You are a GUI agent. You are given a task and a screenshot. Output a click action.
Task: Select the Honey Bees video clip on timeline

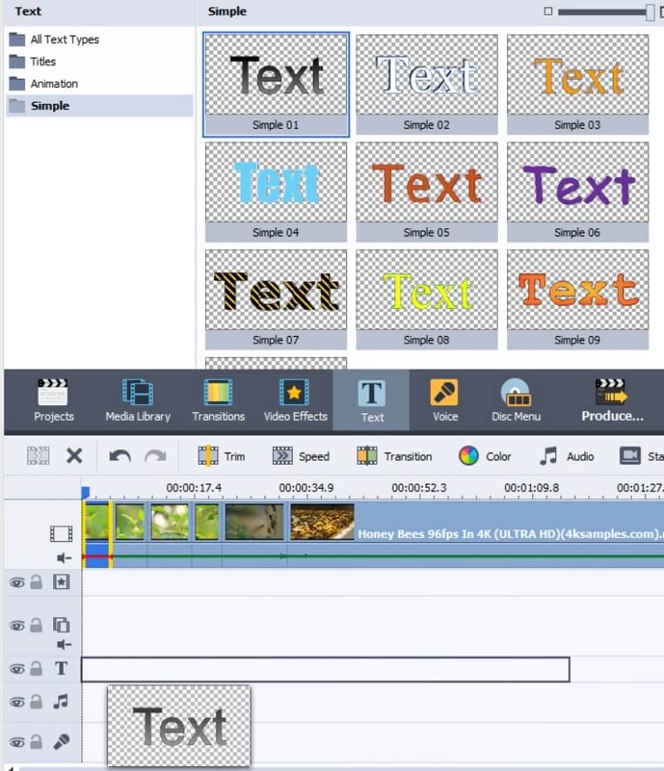(474, 534)
